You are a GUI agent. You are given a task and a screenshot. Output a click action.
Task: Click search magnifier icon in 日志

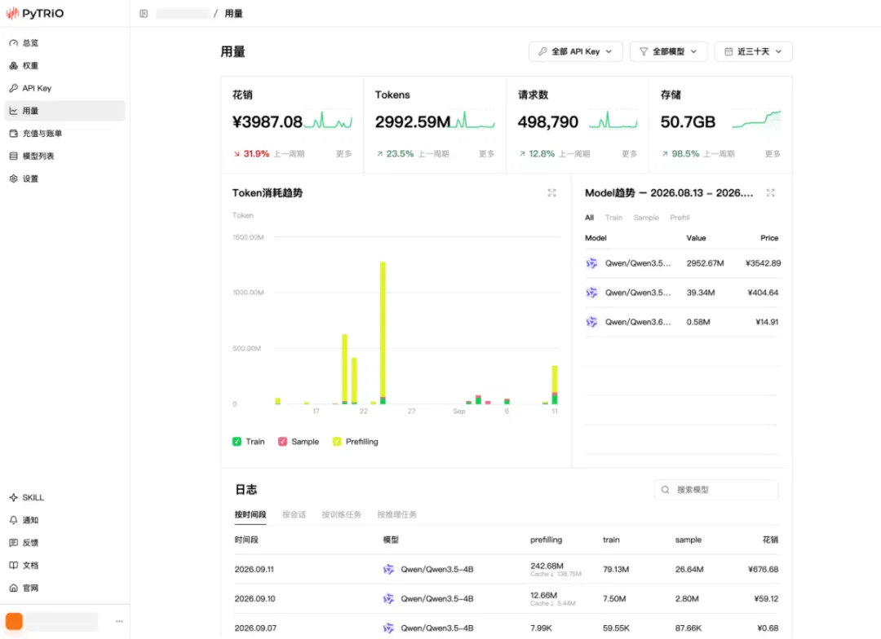click(666, 490)
